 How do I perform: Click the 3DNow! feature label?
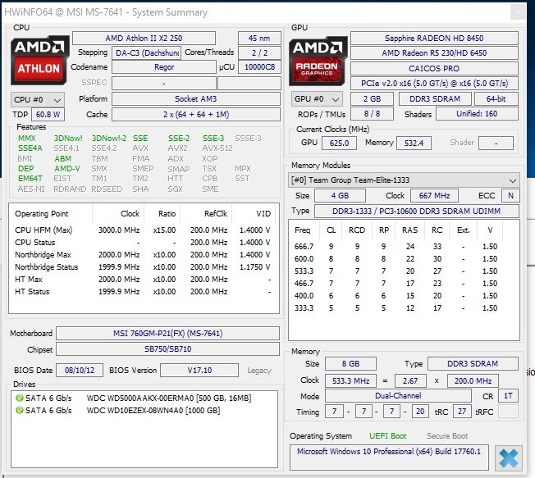[x=68, y=138]
